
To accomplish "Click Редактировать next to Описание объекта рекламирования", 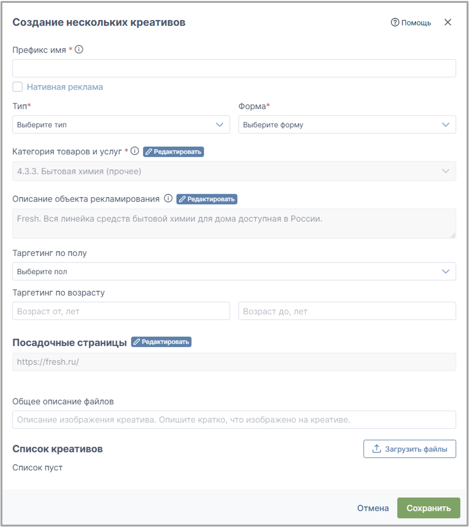I will pyautogui.click(x=207, y=199).
